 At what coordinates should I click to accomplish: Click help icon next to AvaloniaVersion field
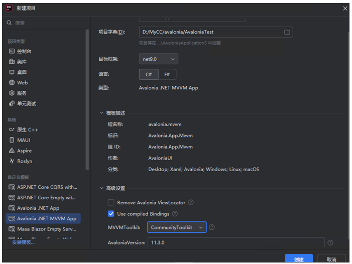[330, 243]
